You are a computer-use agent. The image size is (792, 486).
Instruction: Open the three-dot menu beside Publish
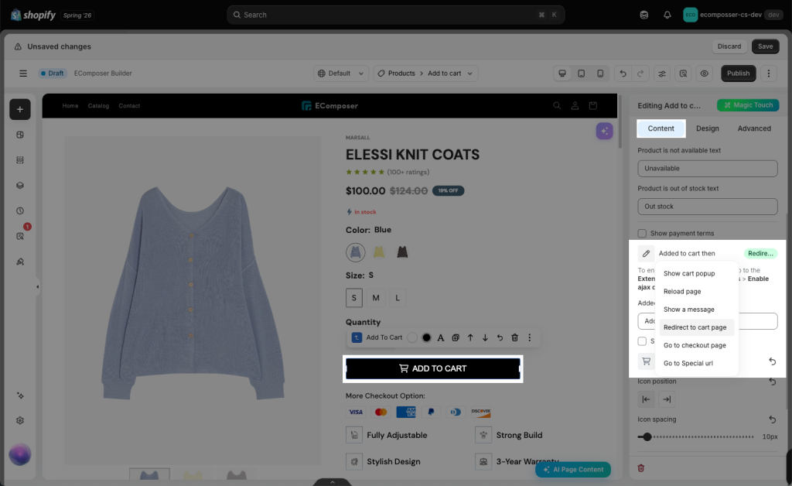coord(769,74)
